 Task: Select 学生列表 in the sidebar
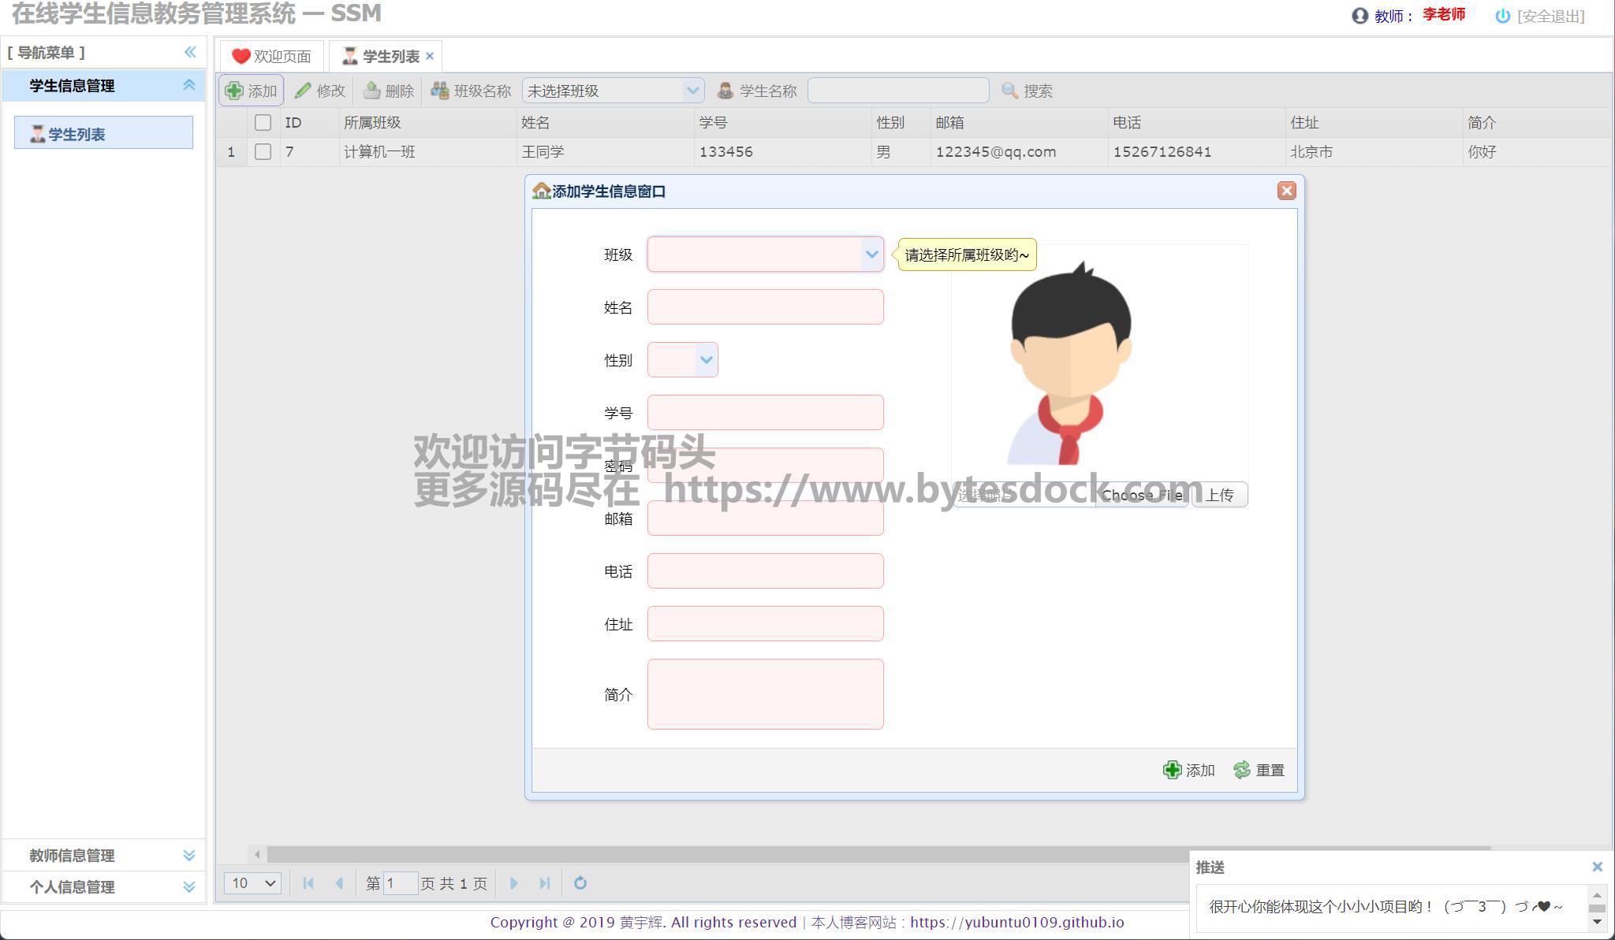(x=76, y=134)
